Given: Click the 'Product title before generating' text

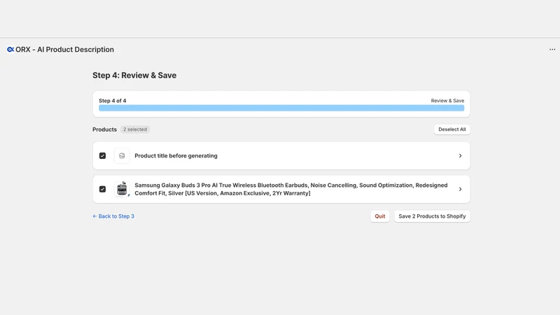Looking at the screenshot, I should pos(176,155).
